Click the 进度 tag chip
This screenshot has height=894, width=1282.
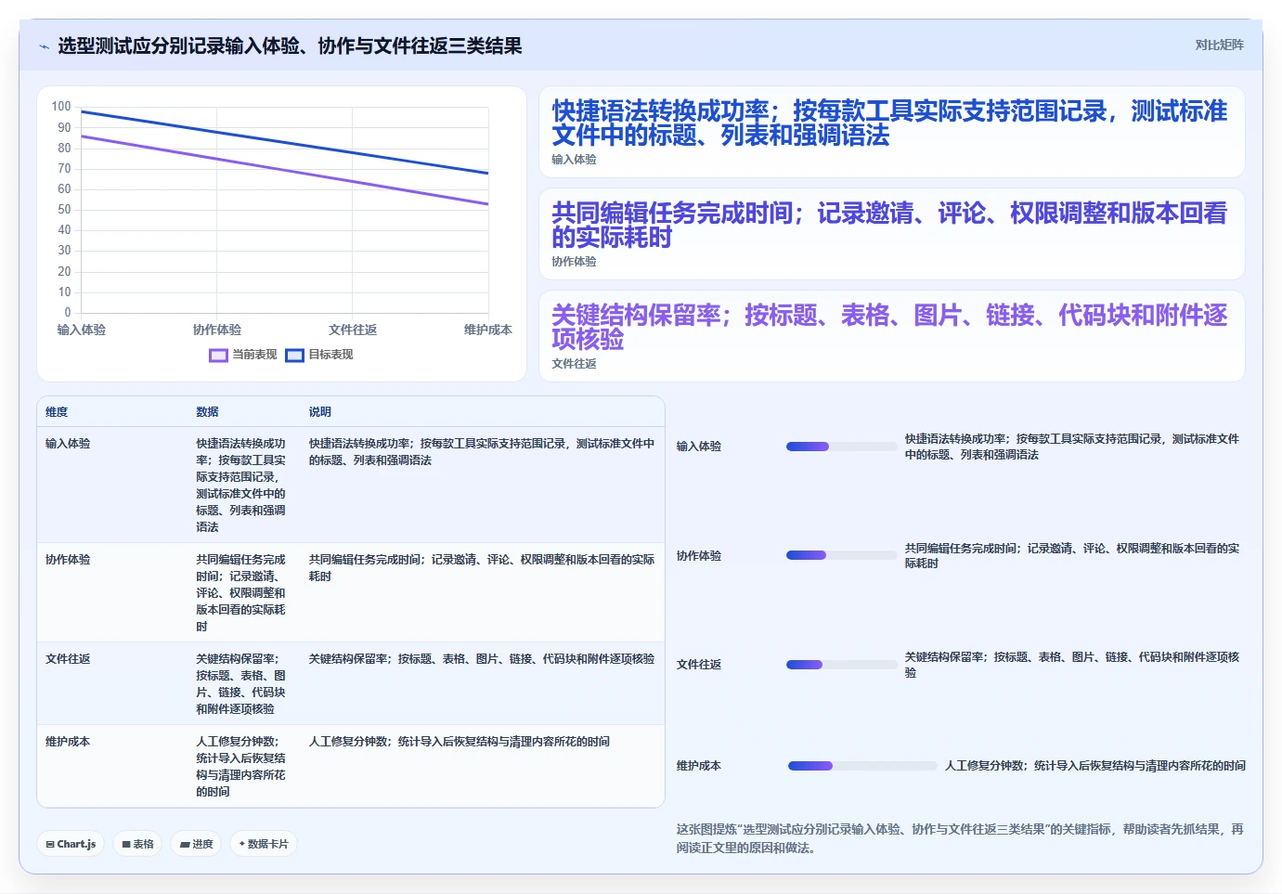[x=196, y=844]
